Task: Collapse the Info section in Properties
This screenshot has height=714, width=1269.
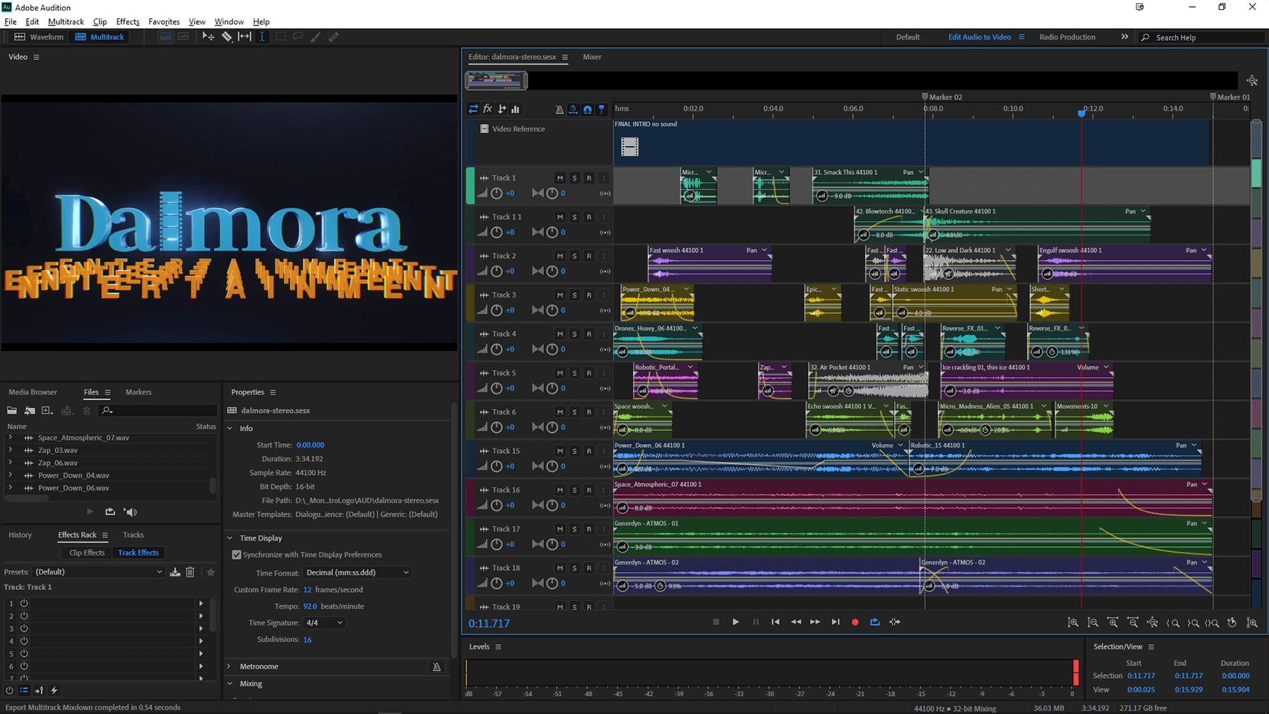Action: pyautogui.click(x=230, y=429)
